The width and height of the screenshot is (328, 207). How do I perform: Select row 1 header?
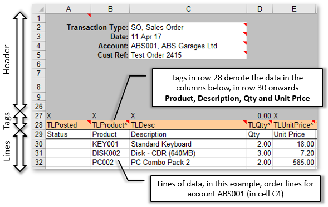point(38,18)
